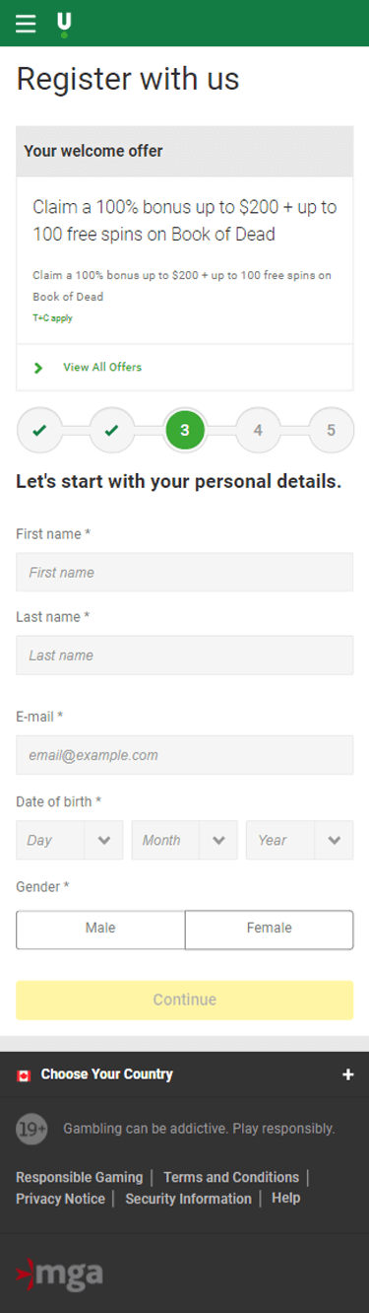
Task: Open the Terms and Conditions link
Action: (231, 1177)
